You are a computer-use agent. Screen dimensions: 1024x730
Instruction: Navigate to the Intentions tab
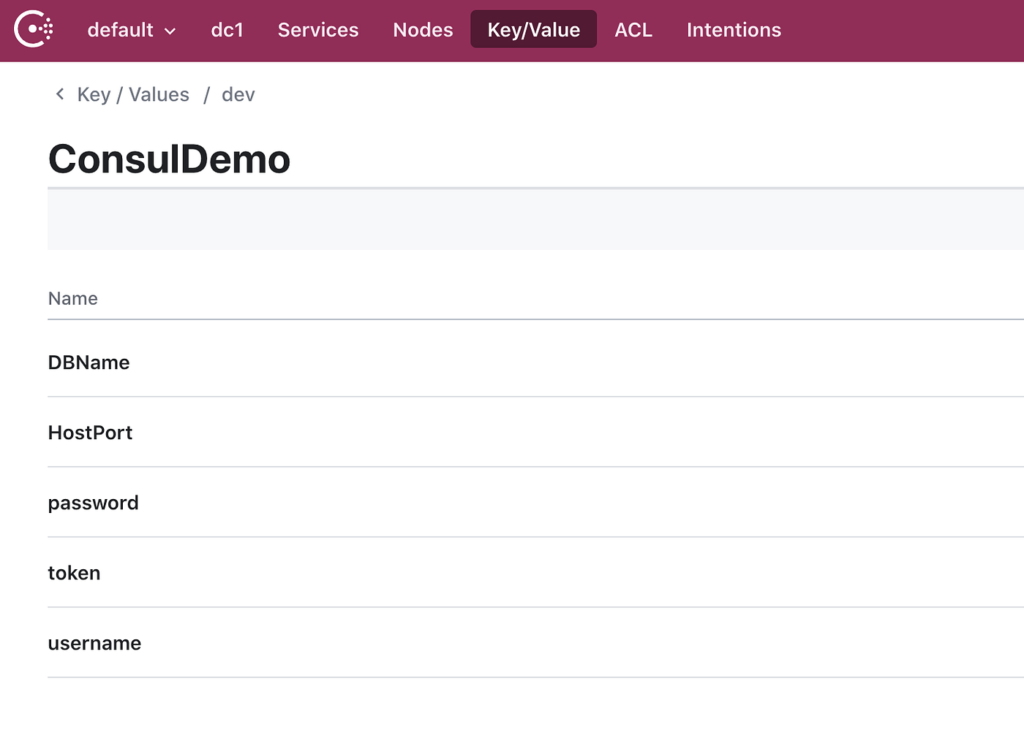coord(734,30)
